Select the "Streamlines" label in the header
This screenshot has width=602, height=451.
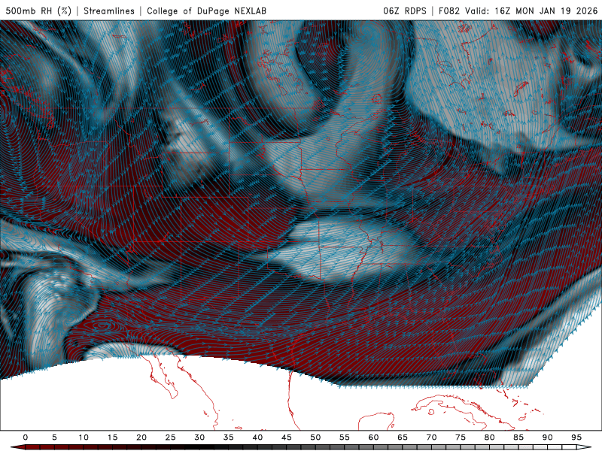point(109,11)
